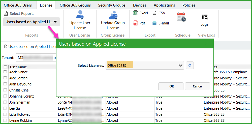Open the Select Report dropdown
This screenshot has width=252, height=124.
pos(31,22)
